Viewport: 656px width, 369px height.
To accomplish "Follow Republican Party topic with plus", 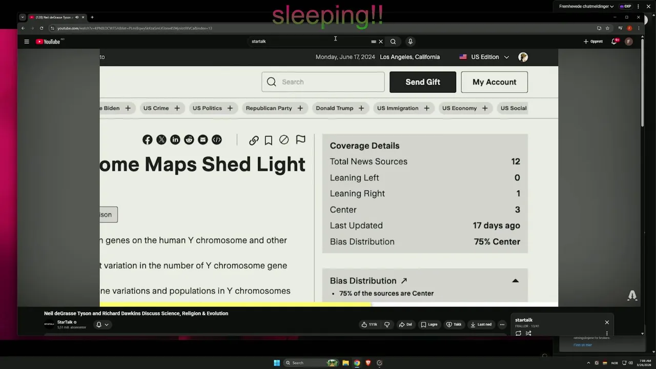I will (x=300, y=108).
